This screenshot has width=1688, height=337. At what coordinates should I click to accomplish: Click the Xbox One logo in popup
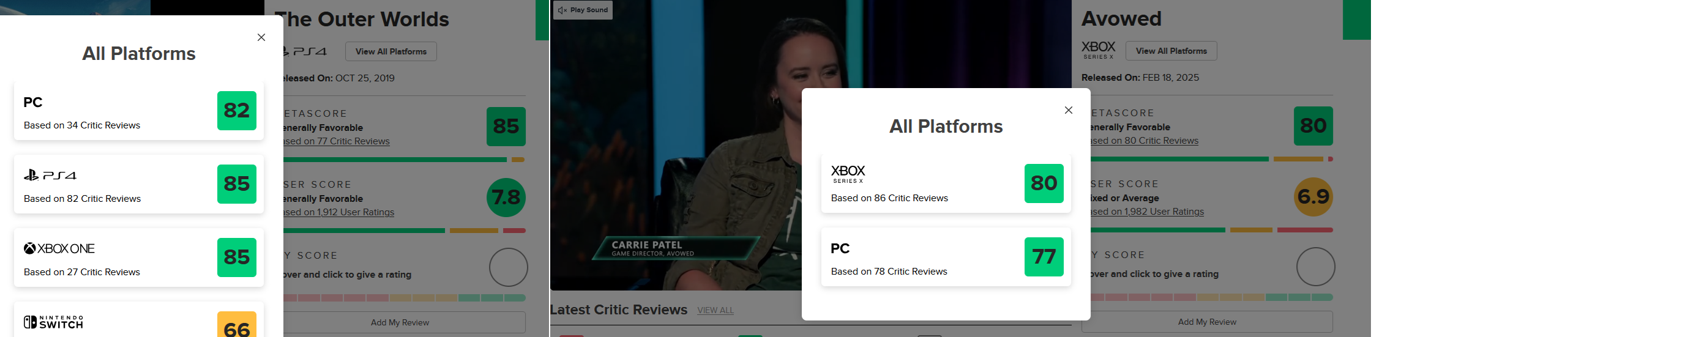[x=59, y=249]
